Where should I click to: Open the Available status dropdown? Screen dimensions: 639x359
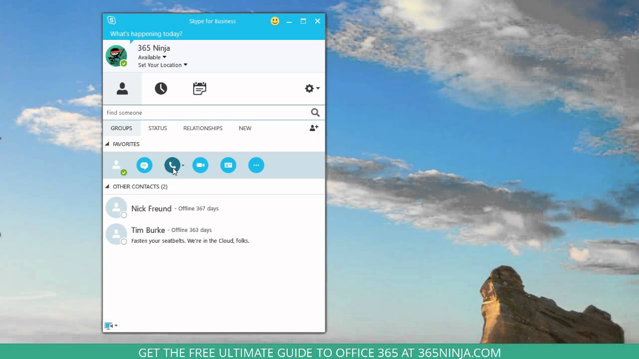(x=152, y=57)
